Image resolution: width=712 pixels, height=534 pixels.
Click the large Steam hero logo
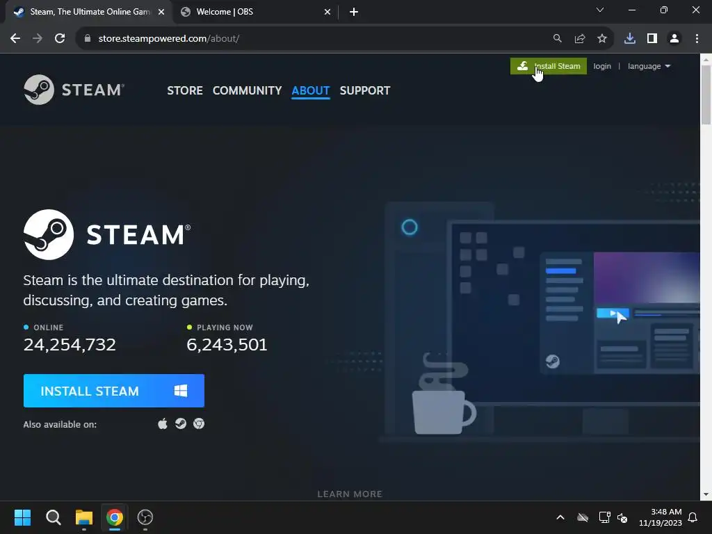click(107, 234)
